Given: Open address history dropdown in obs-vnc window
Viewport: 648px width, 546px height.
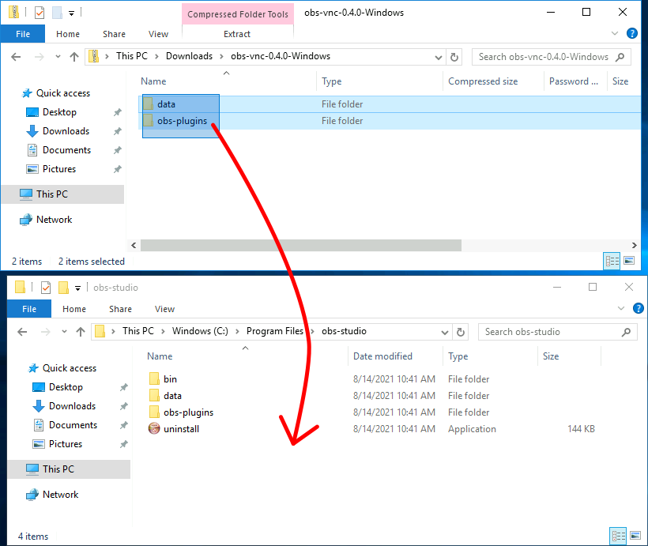Looking at the screenshot, I should (x=439, y=57).
